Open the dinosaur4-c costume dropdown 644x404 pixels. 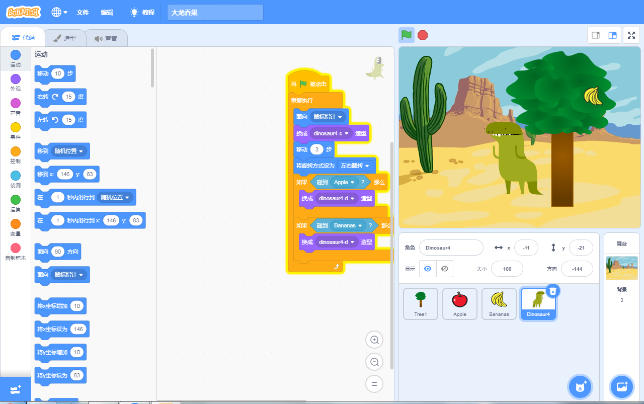click(x=331, y=133)
